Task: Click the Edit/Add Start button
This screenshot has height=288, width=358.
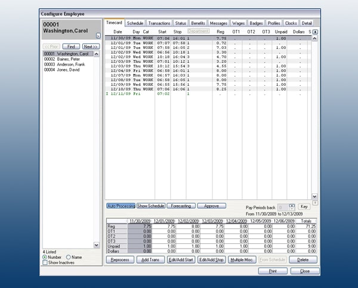Action: coord(181,260)
